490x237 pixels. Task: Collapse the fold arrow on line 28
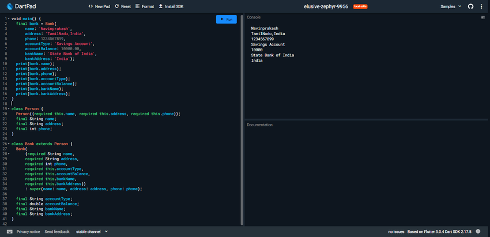click(x=9, y=154)
